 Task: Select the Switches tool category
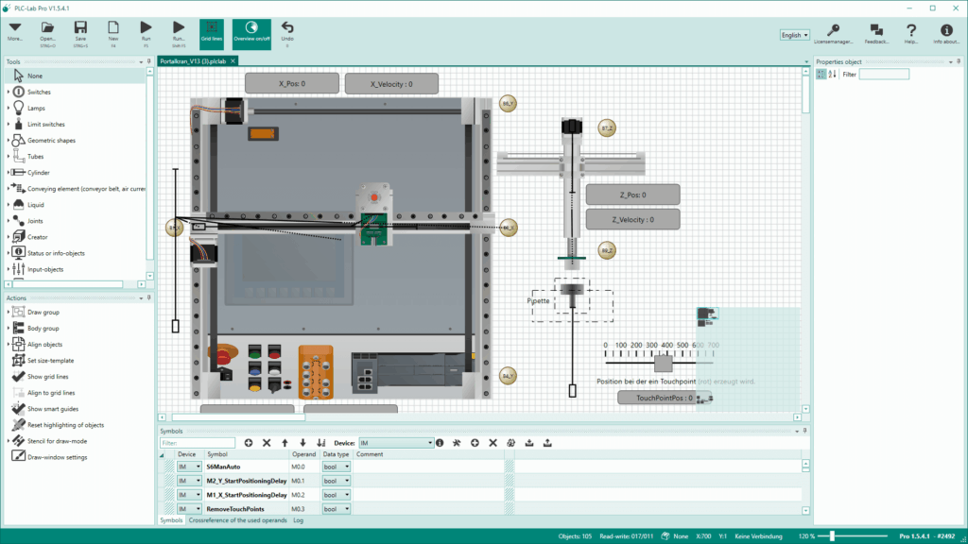[39, 92]
